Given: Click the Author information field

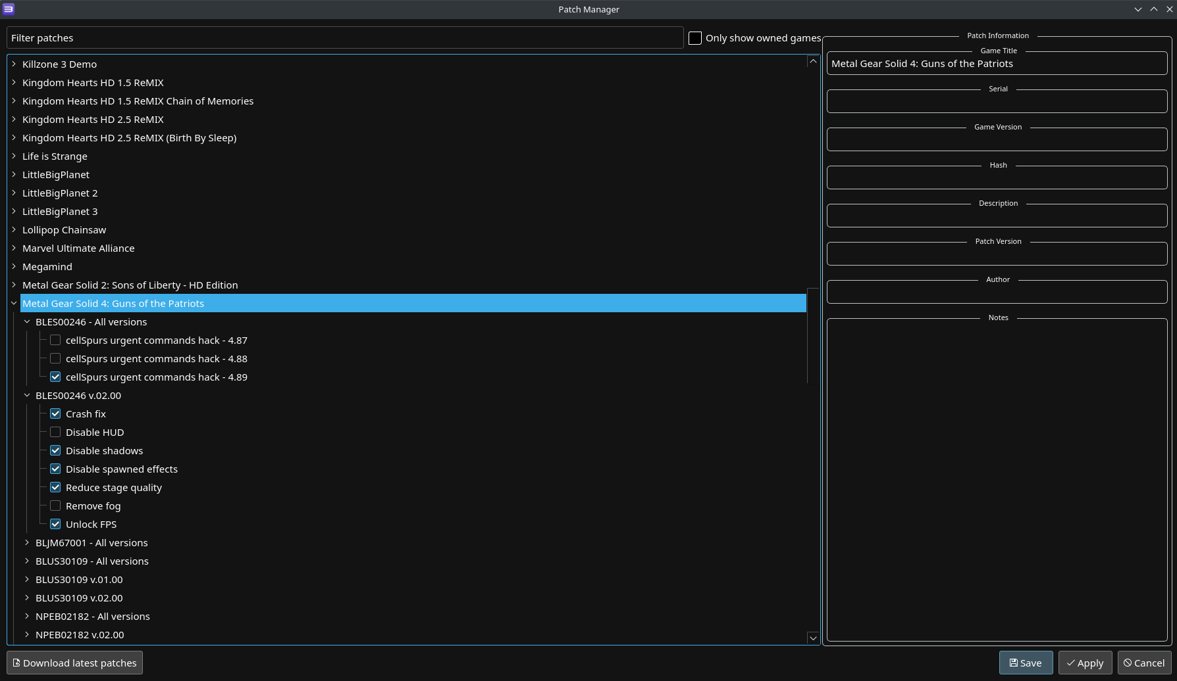Looking at the screenshot, I should [997, 293].
